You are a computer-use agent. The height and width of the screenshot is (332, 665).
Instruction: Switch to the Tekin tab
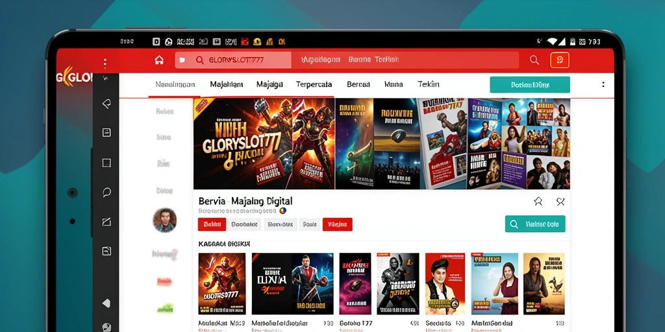(429, 84)
